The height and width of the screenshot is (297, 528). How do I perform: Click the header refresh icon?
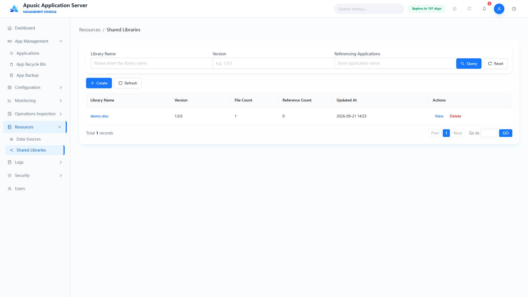(469, 9)
